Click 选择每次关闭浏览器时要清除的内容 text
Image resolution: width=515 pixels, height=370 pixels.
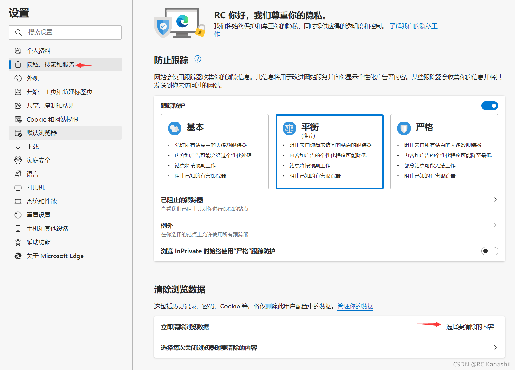click(x=209, y=348)
